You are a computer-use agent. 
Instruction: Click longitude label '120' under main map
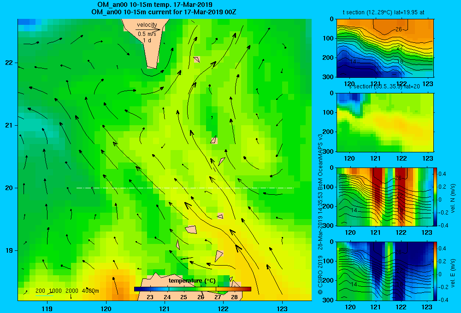click(x=106, y=308)
